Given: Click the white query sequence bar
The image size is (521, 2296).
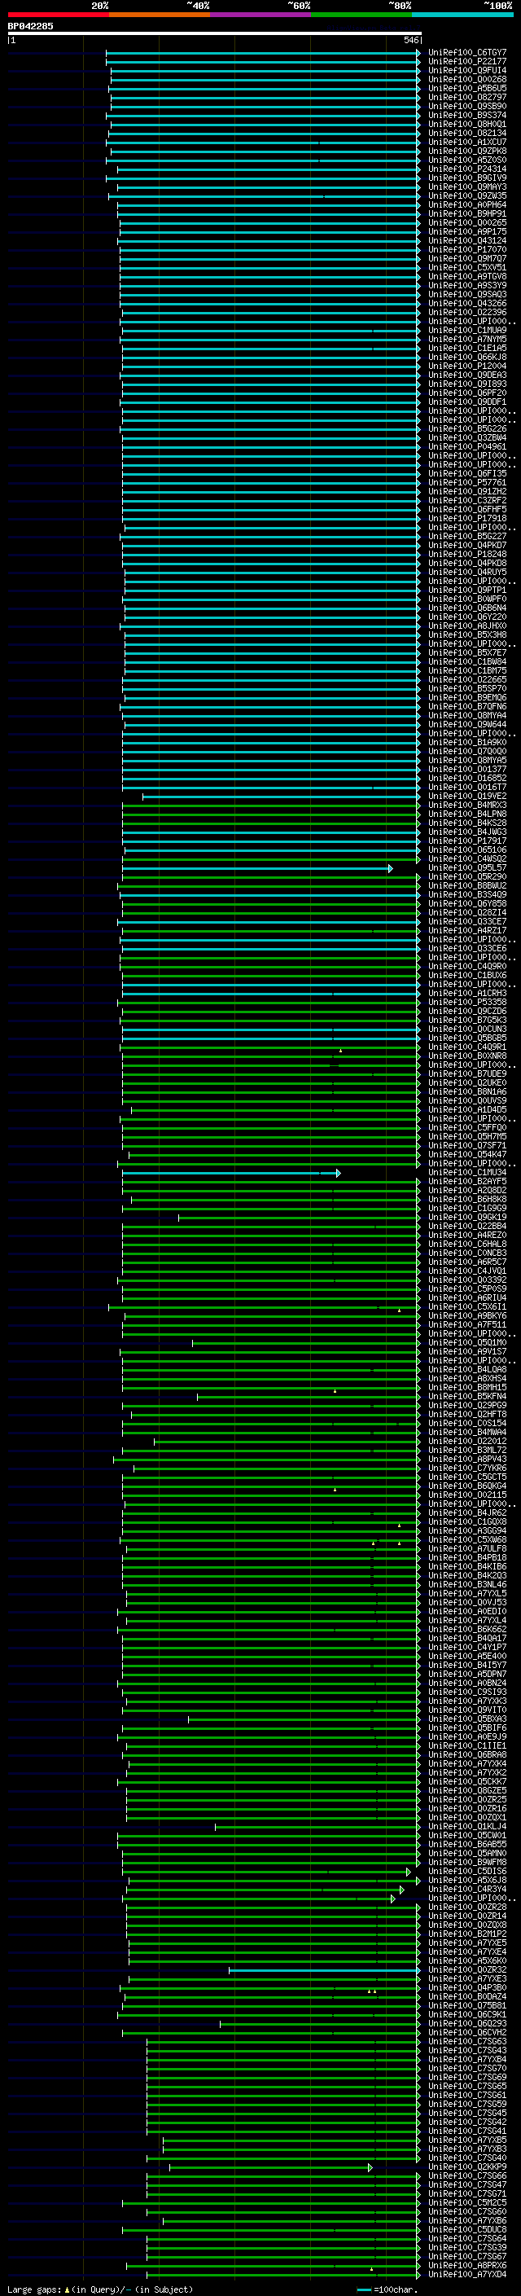Looking at the screenshot, I should 215,33.
